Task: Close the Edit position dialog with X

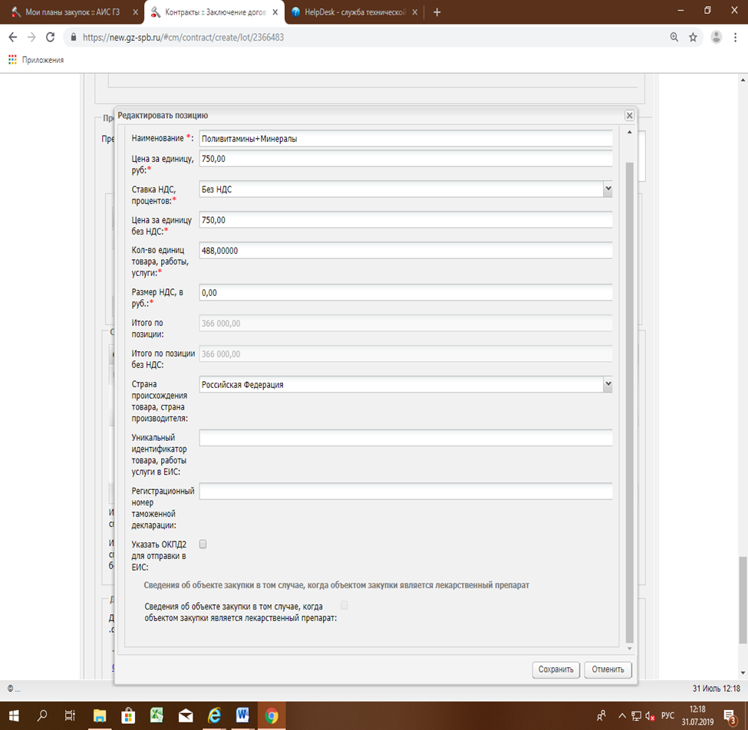Action: tap(629, 115)
